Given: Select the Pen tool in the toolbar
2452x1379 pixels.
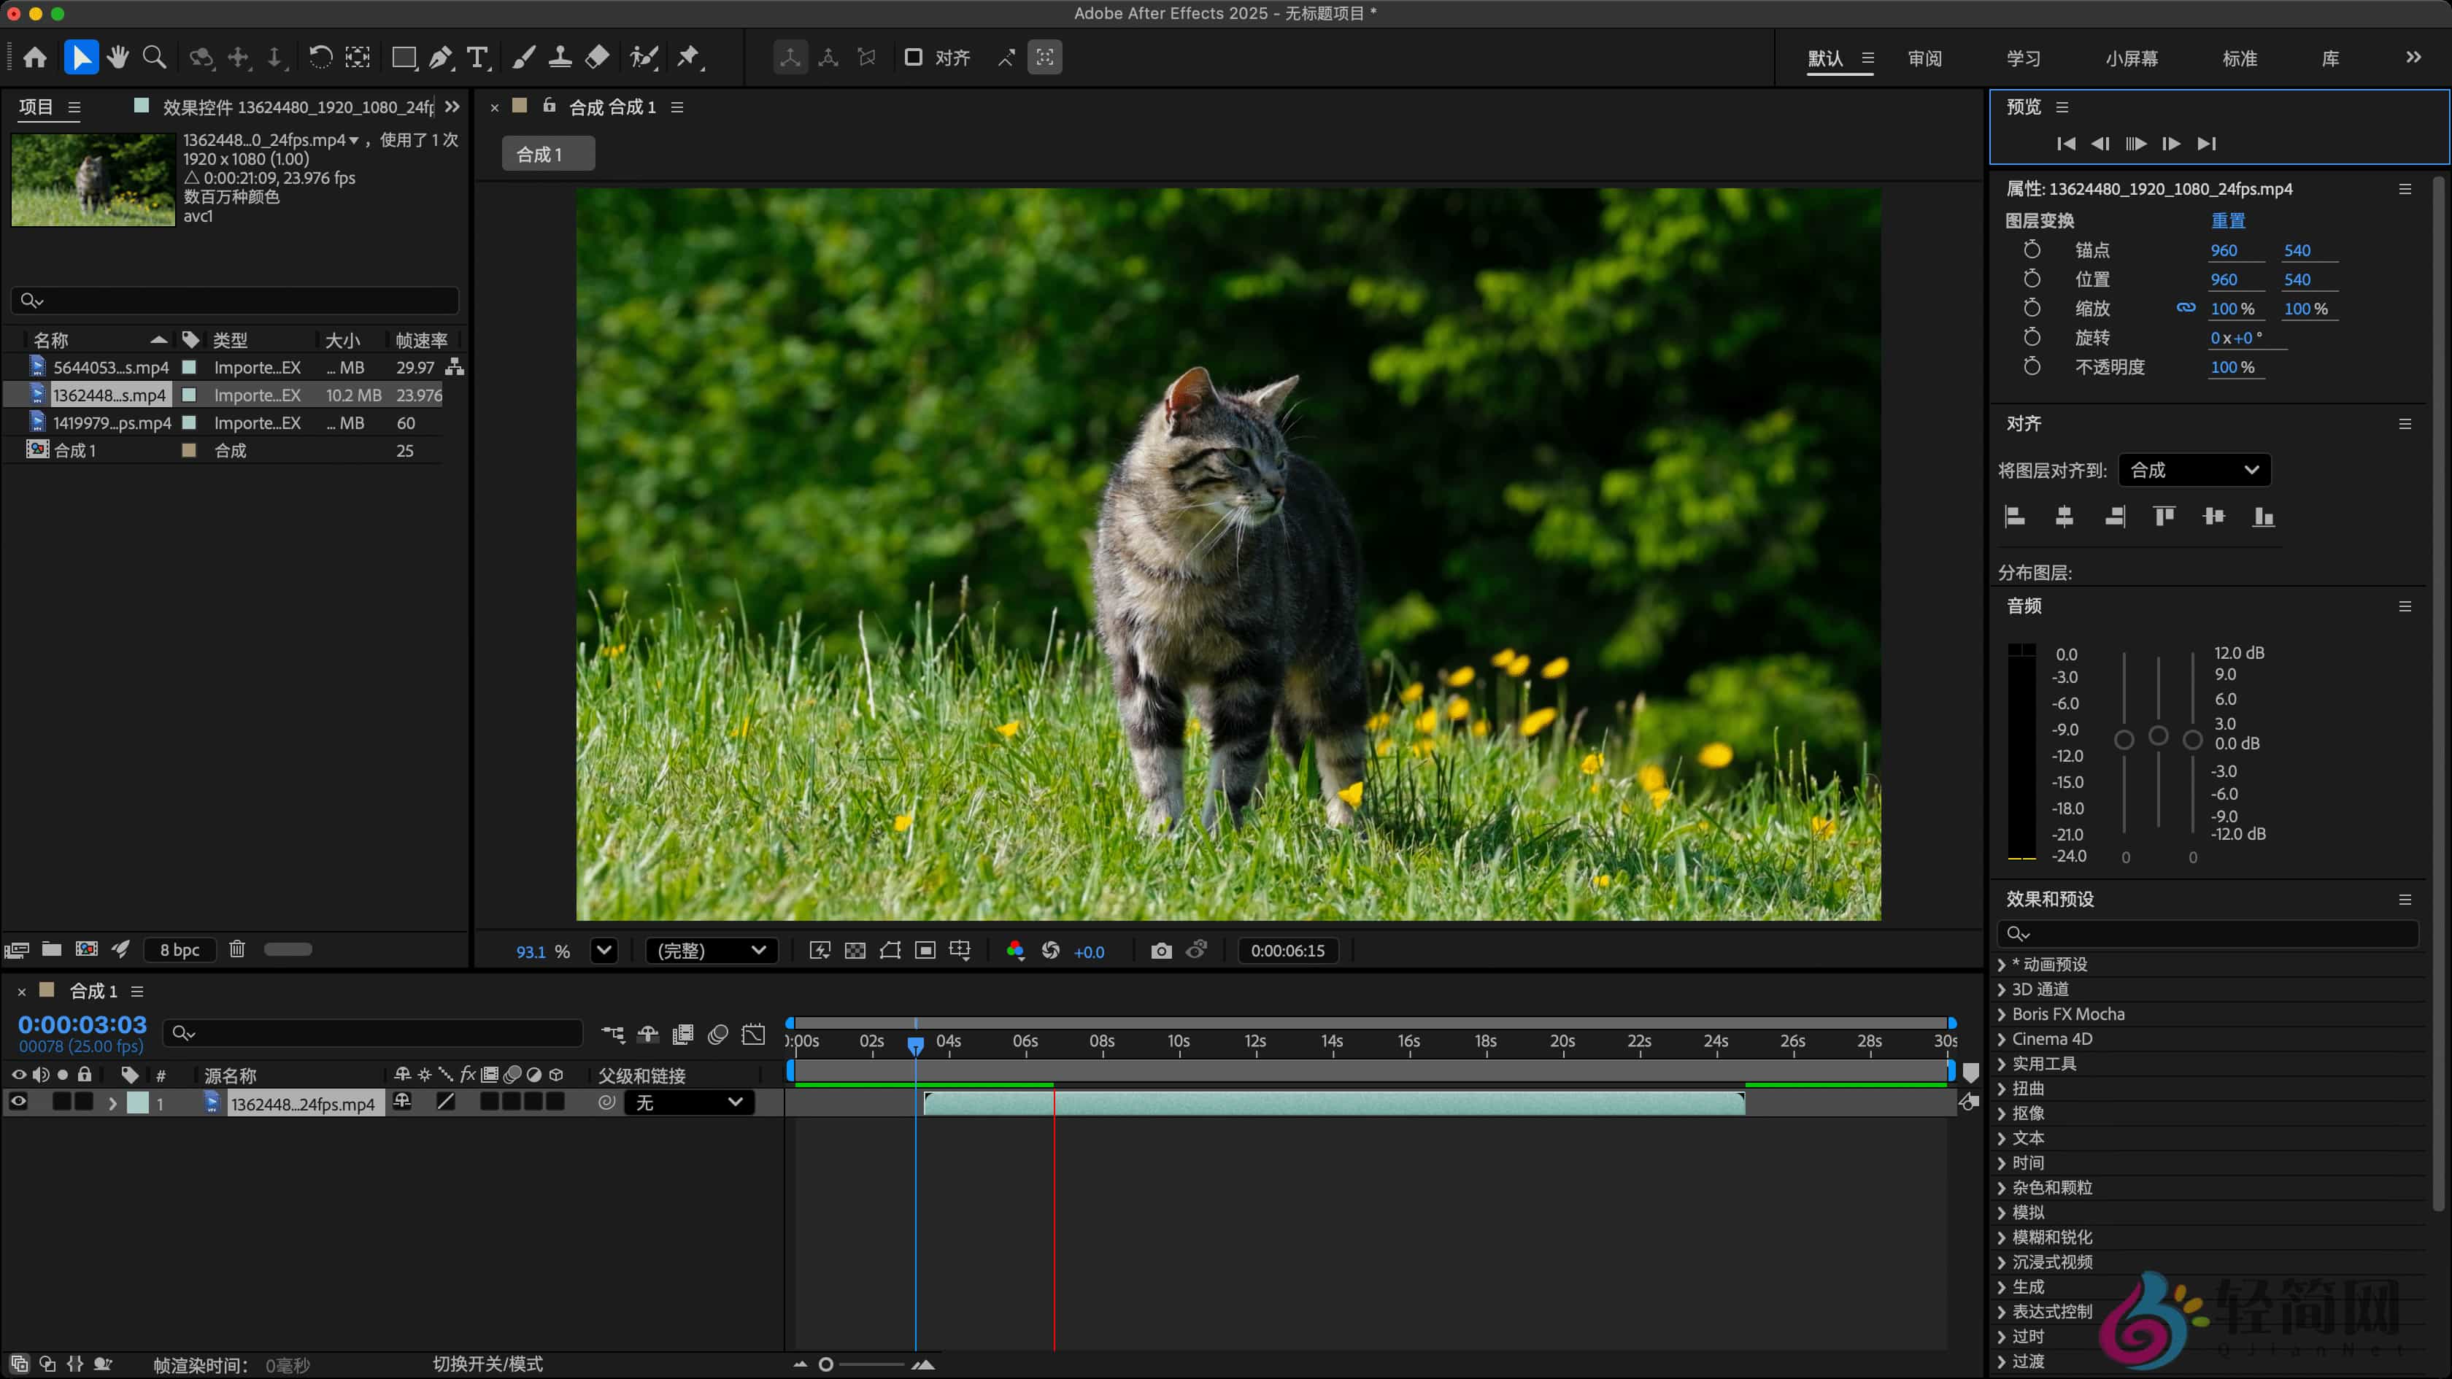Looking at the screenshot, I should tap(441, 58).
